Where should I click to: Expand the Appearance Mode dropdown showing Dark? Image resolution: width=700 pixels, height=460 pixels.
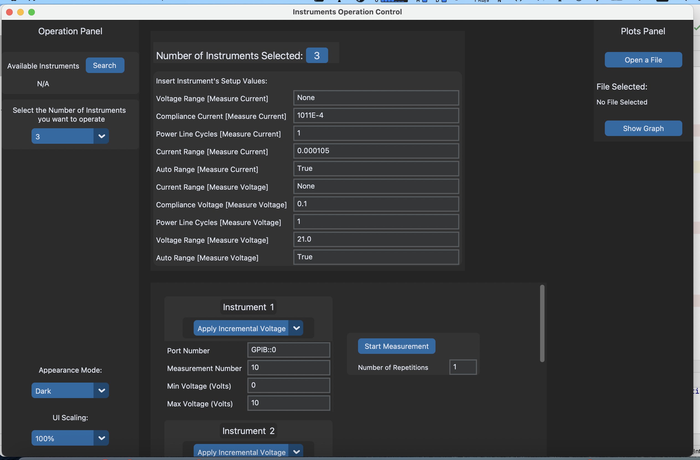[x=70, y=390]
